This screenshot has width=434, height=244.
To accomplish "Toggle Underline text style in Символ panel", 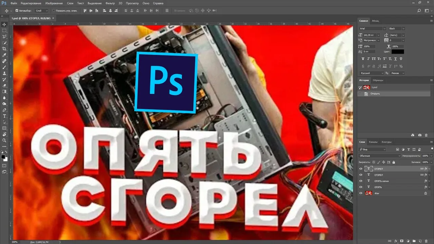I will 395,59.
